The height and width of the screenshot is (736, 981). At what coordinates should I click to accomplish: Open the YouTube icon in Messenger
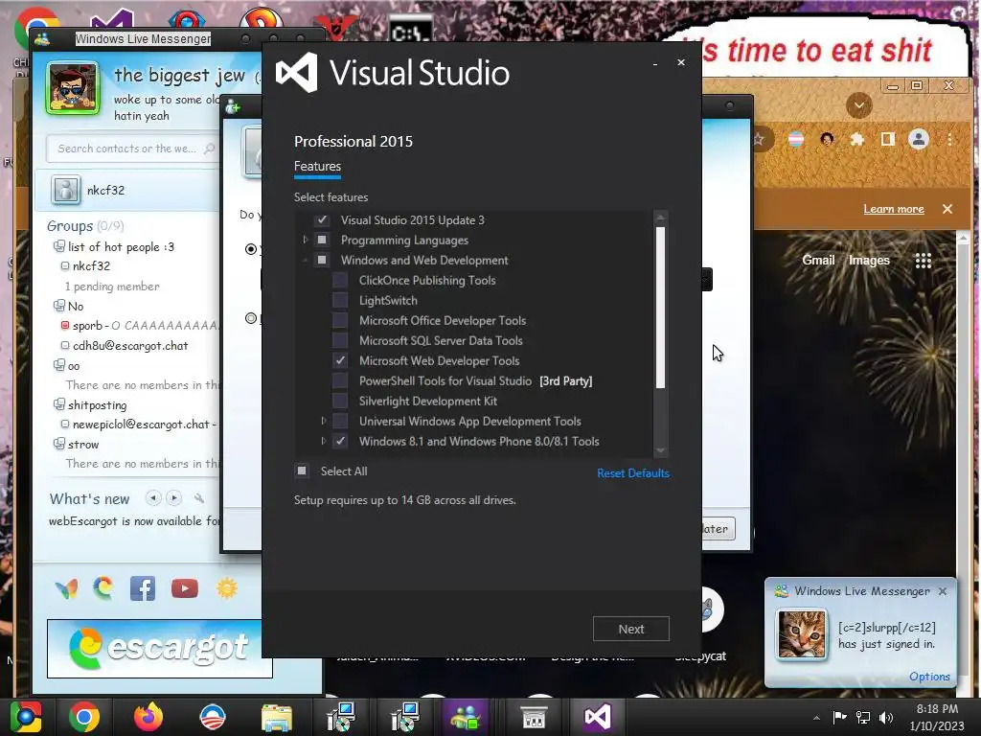pos(185,588)
